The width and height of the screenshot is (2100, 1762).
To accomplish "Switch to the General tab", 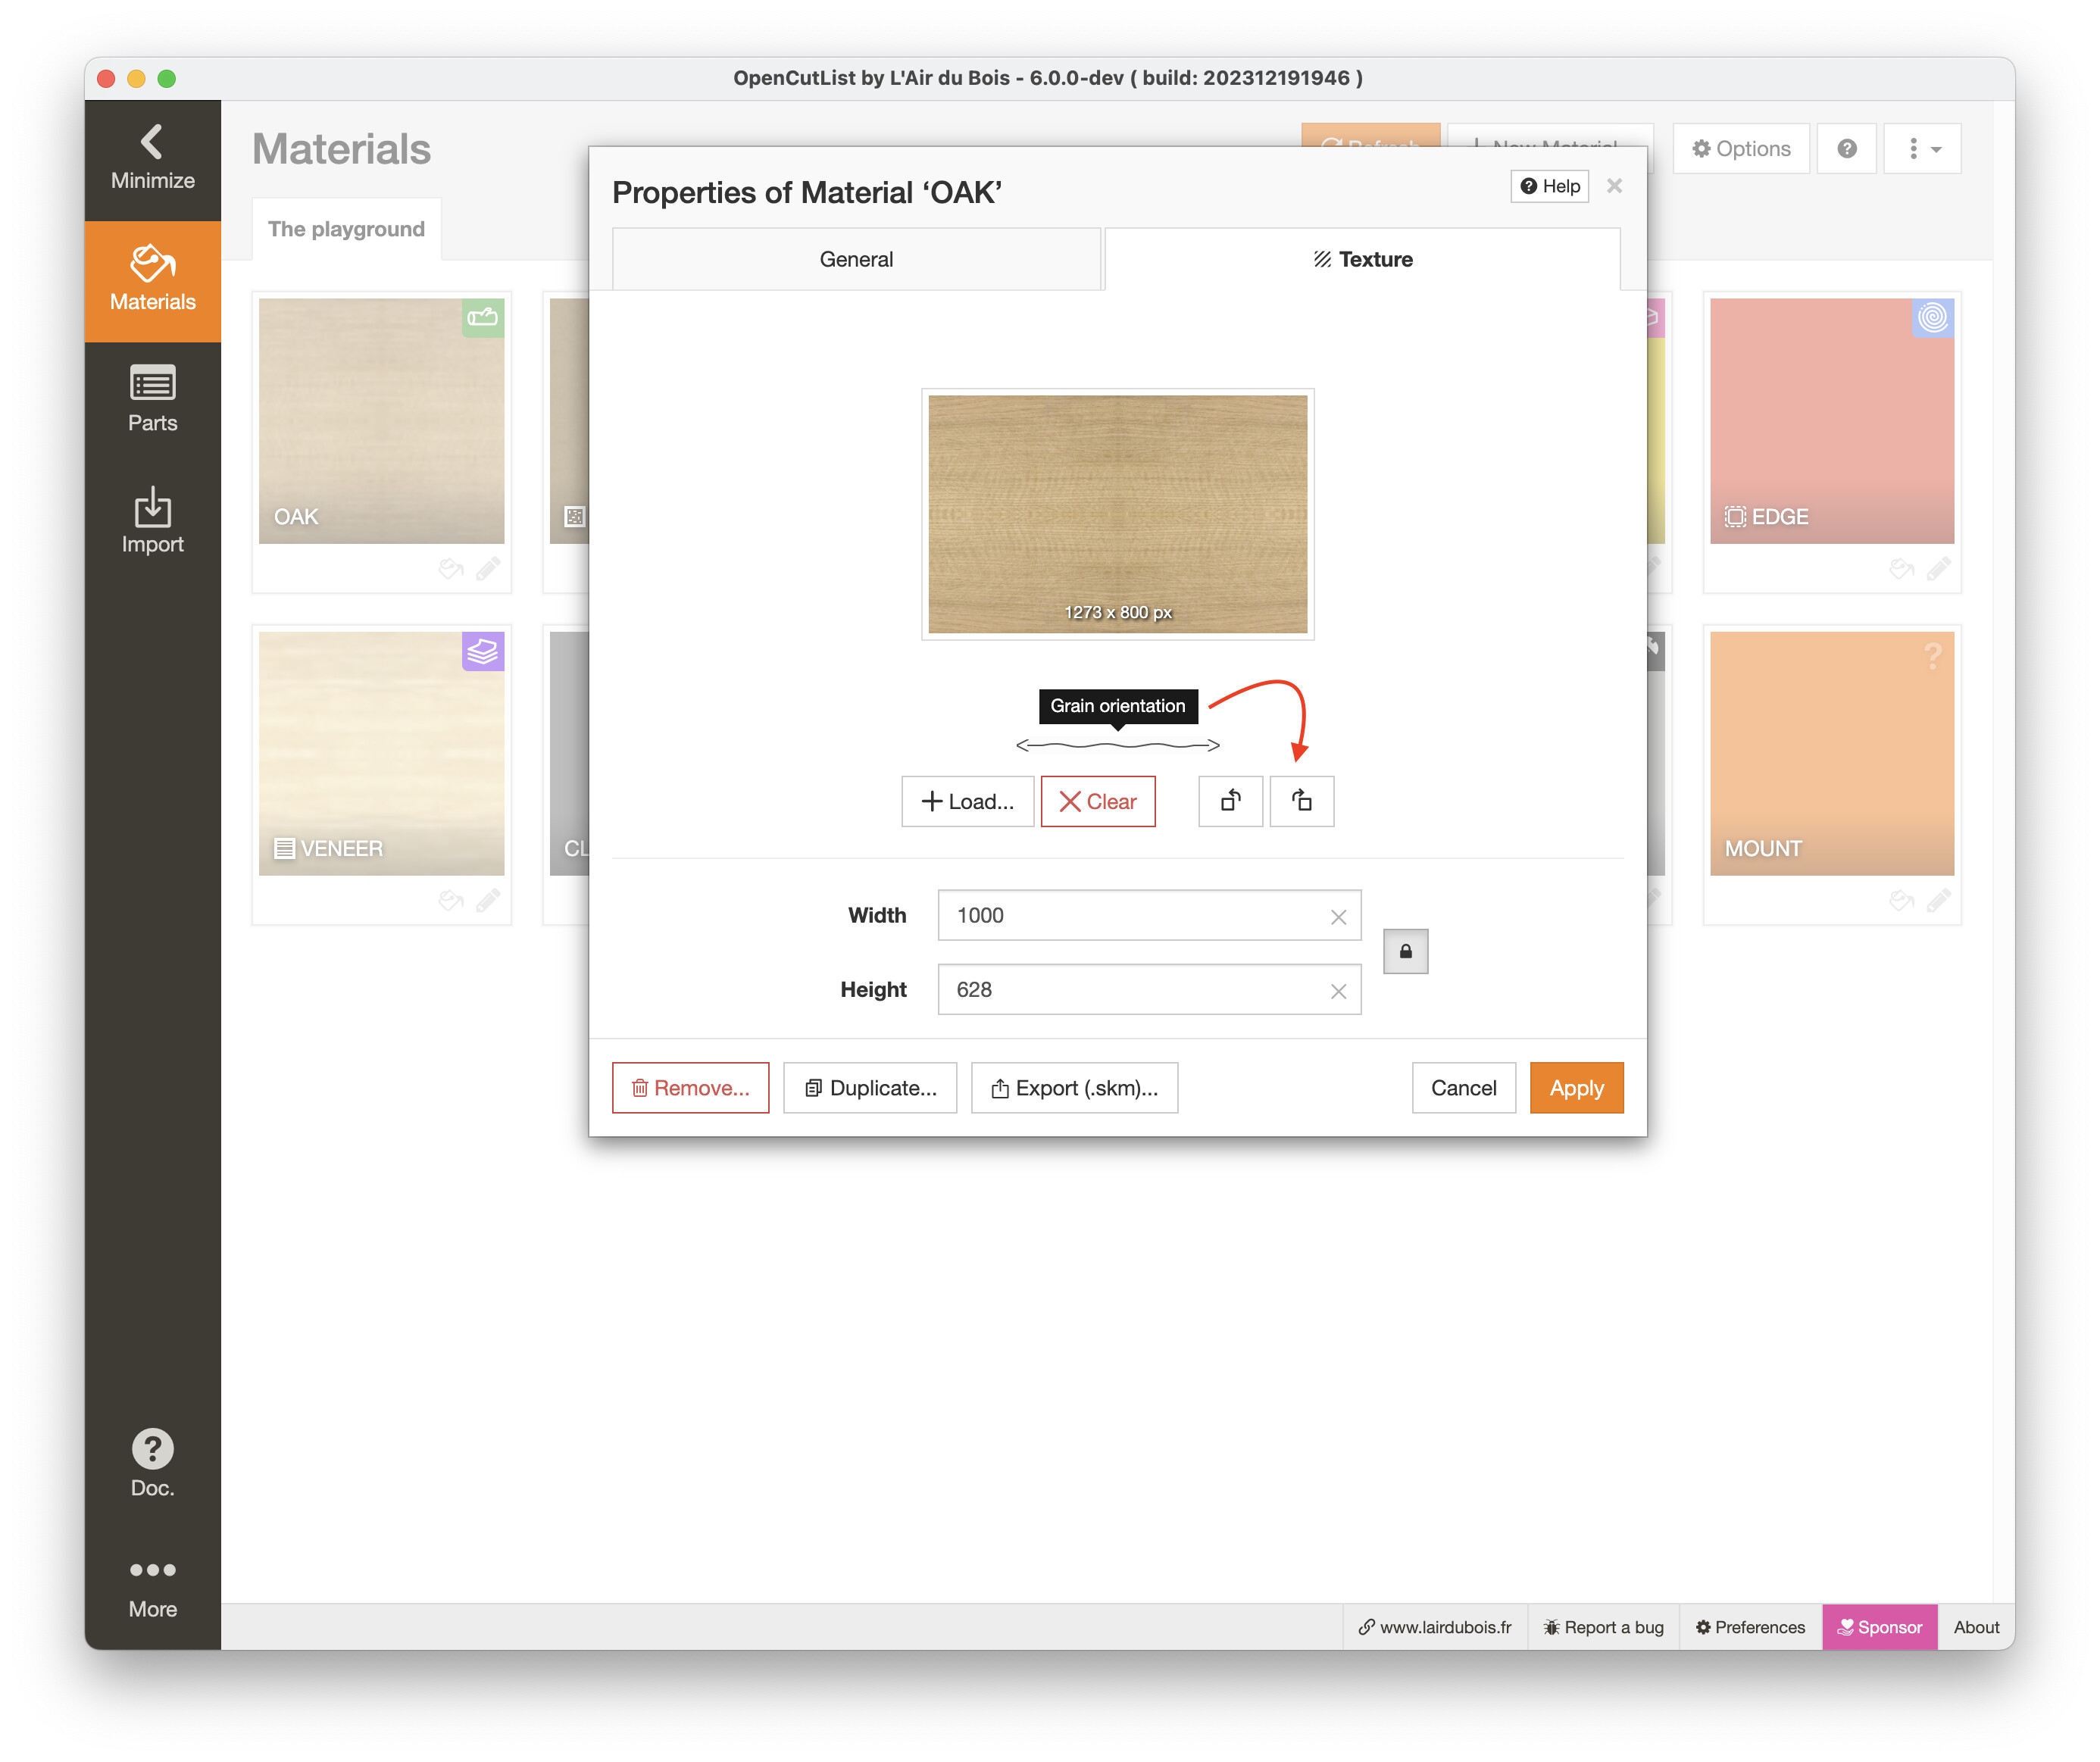I will [856, 259].
